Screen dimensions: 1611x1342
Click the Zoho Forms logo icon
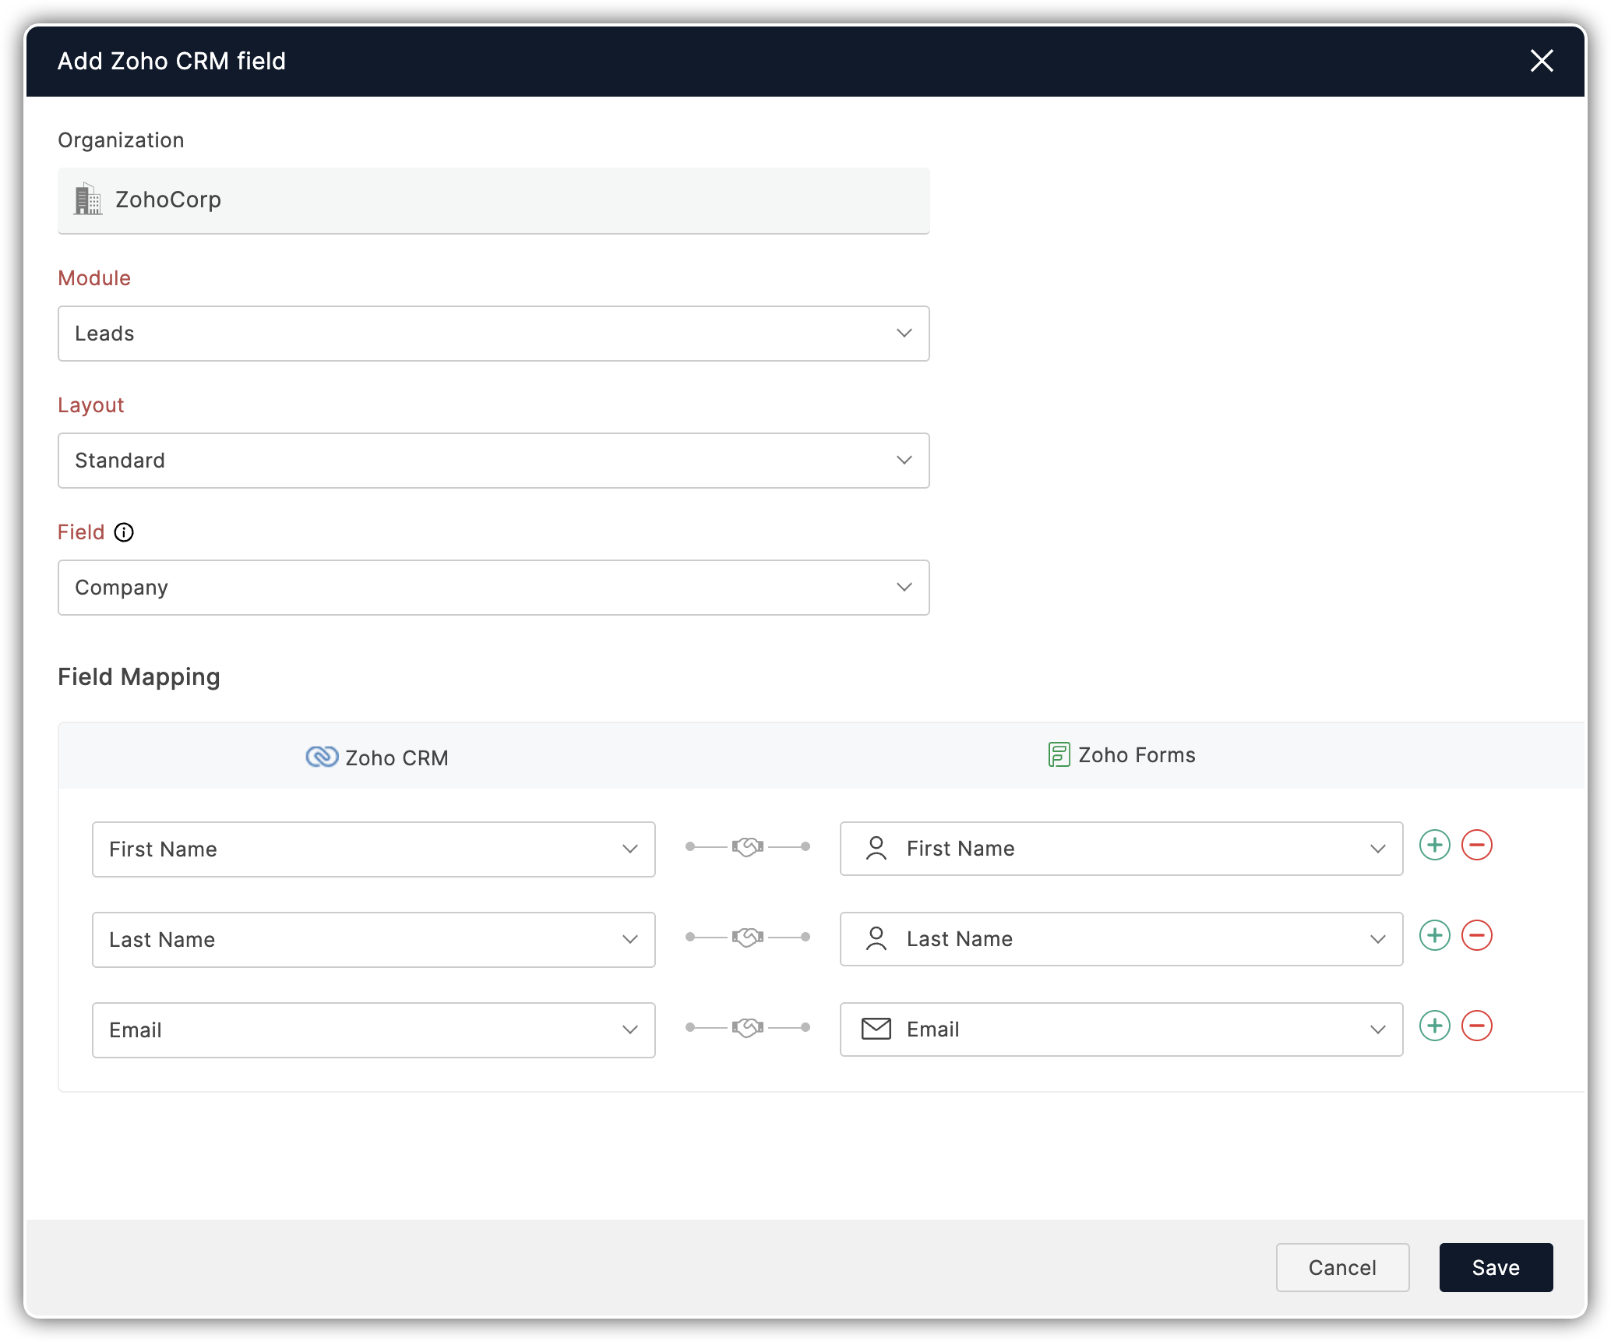point(1059,754)
